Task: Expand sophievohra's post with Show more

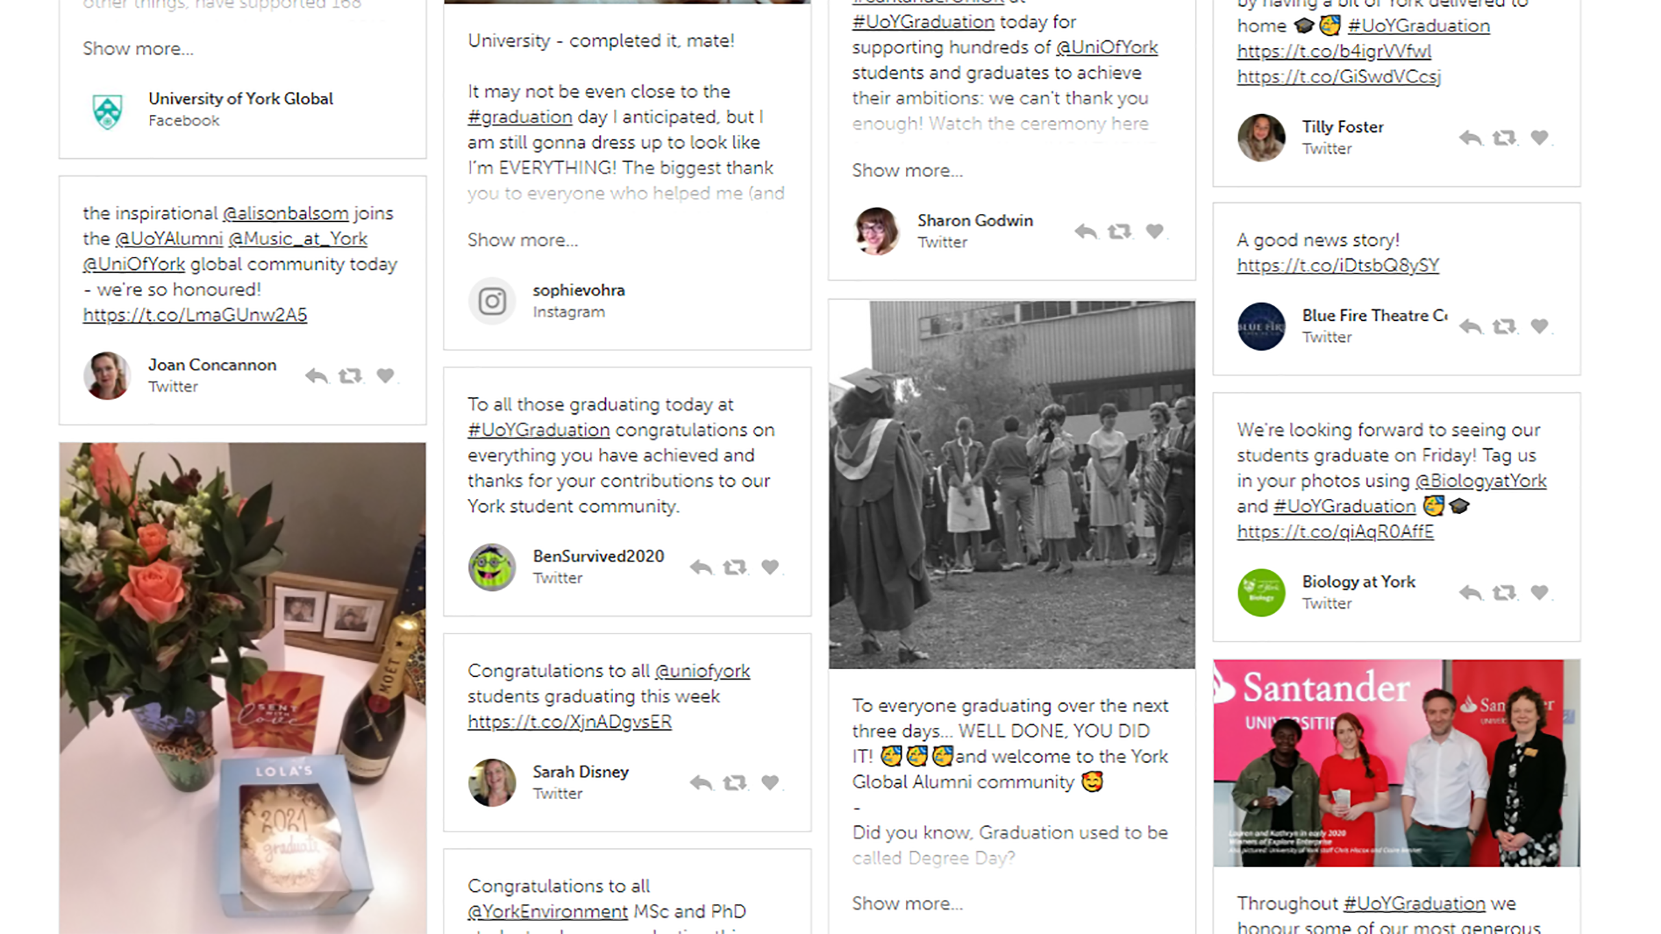Action: point(522,240)
